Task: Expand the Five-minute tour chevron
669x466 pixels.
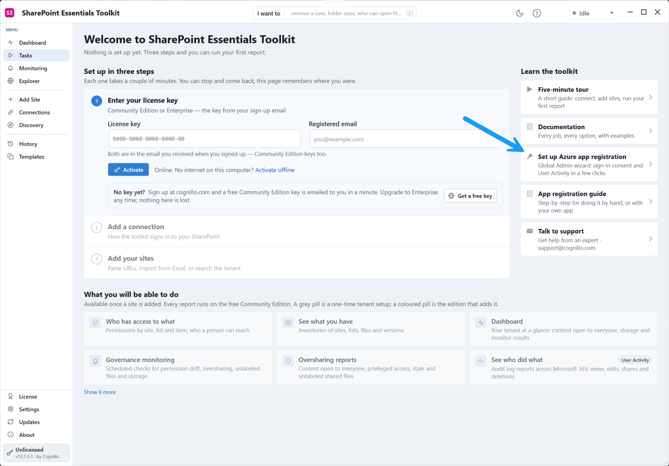Action: point(650,97)
